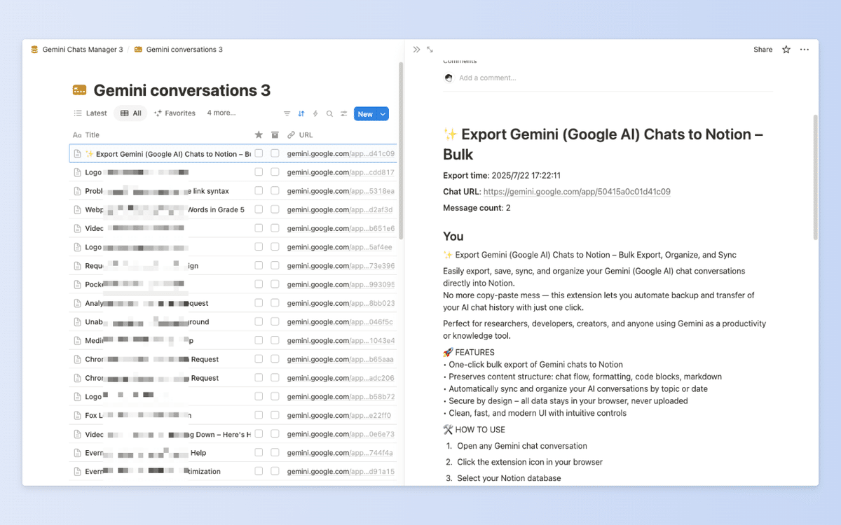The height and width of the screenshot is (525, 841).
Task: Click the Share button
Action: [x=763, y=49]
